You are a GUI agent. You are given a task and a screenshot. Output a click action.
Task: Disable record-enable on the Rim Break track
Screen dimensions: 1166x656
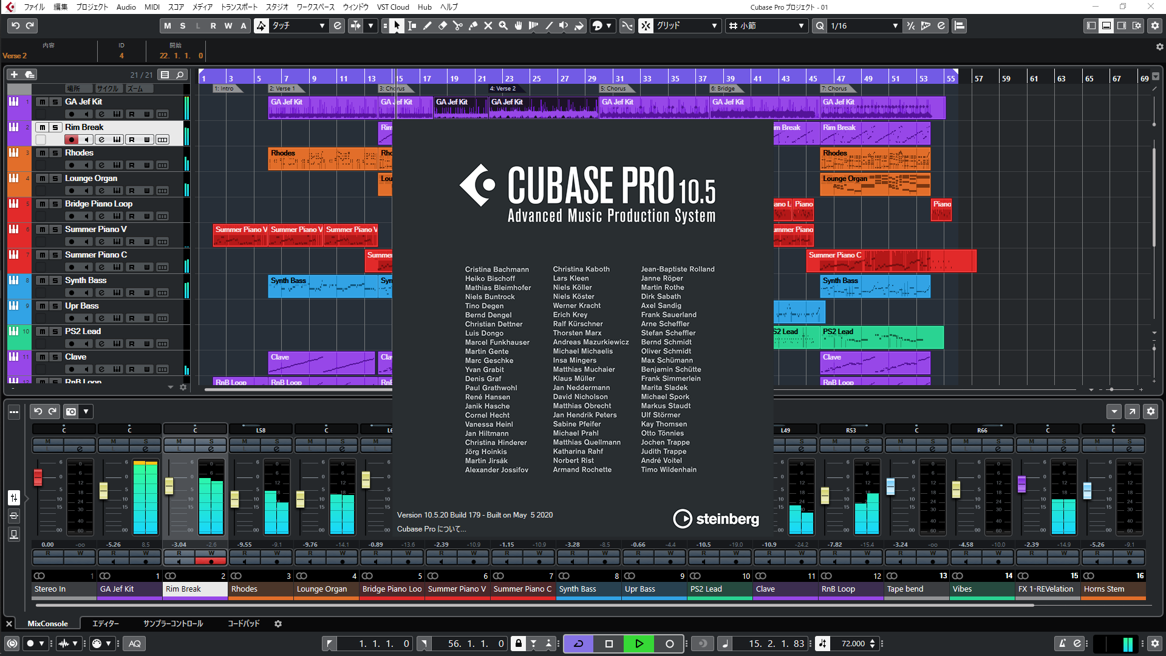[x=72, y=139]
